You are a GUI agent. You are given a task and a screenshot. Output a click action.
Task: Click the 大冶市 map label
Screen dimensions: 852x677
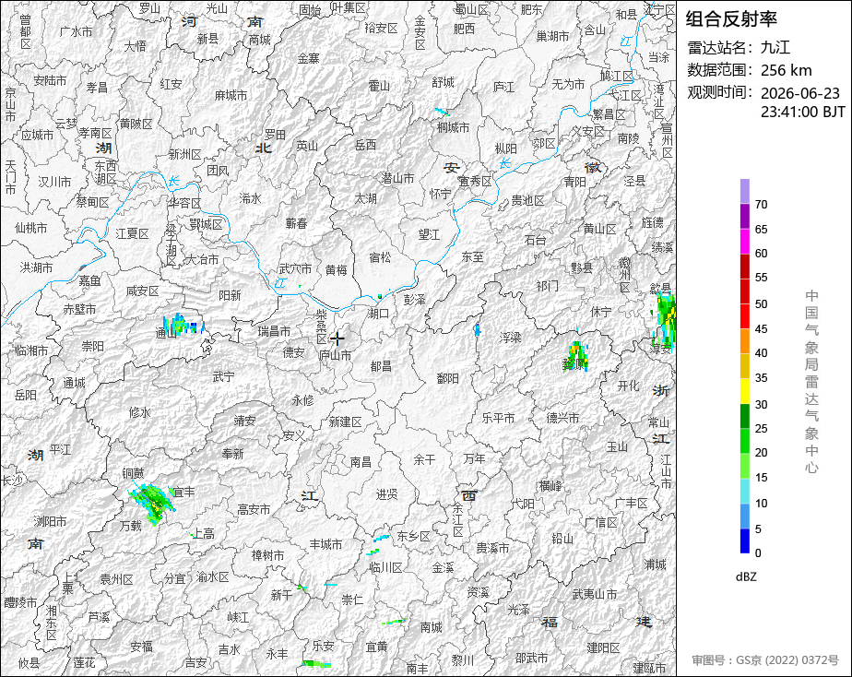[202, 260]
